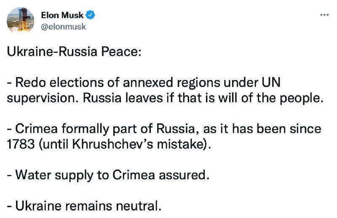The height and width of the screenshot is (218, 337).
Task: Click the "1783" year in the tweet
Action: (x=21, y=144)
